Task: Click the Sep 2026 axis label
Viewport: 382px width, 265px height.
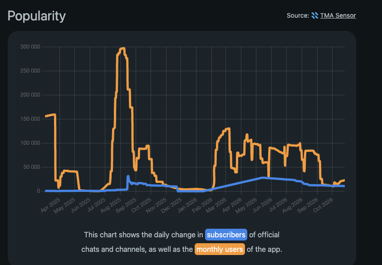Action: pyautogui.click(x=308, y=205)
